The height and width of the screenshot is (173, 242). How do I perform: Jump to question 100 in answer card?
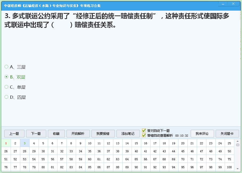click(x=229, y=167)
